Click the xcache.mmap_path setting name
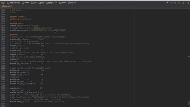The width and height of the screenshot is (190, 107). coord(18,101)
